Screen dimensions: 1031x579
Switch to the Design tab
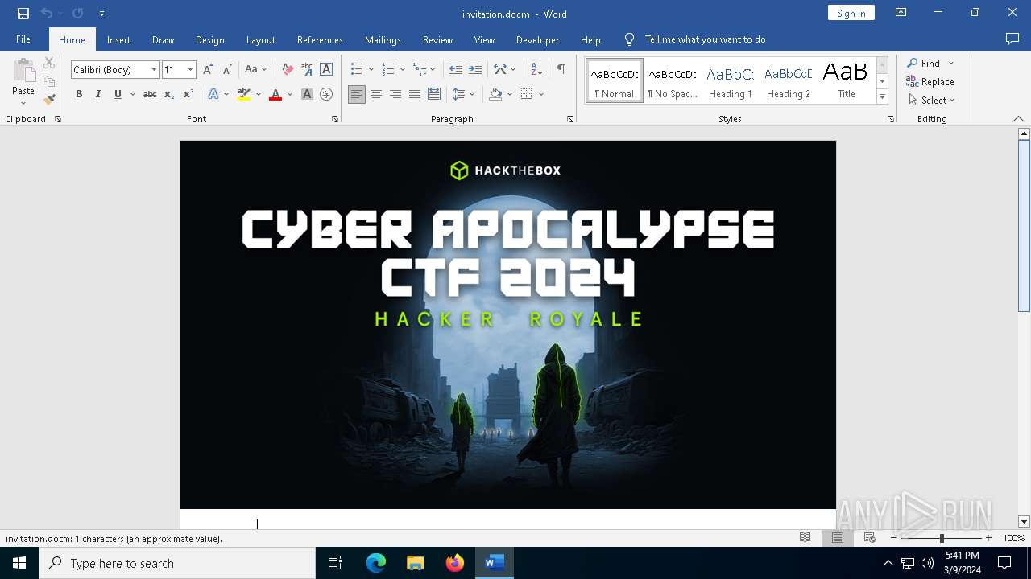[210, 40]
